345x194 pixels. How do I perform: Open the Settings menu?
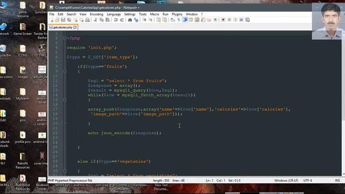(x=129, y=14)
